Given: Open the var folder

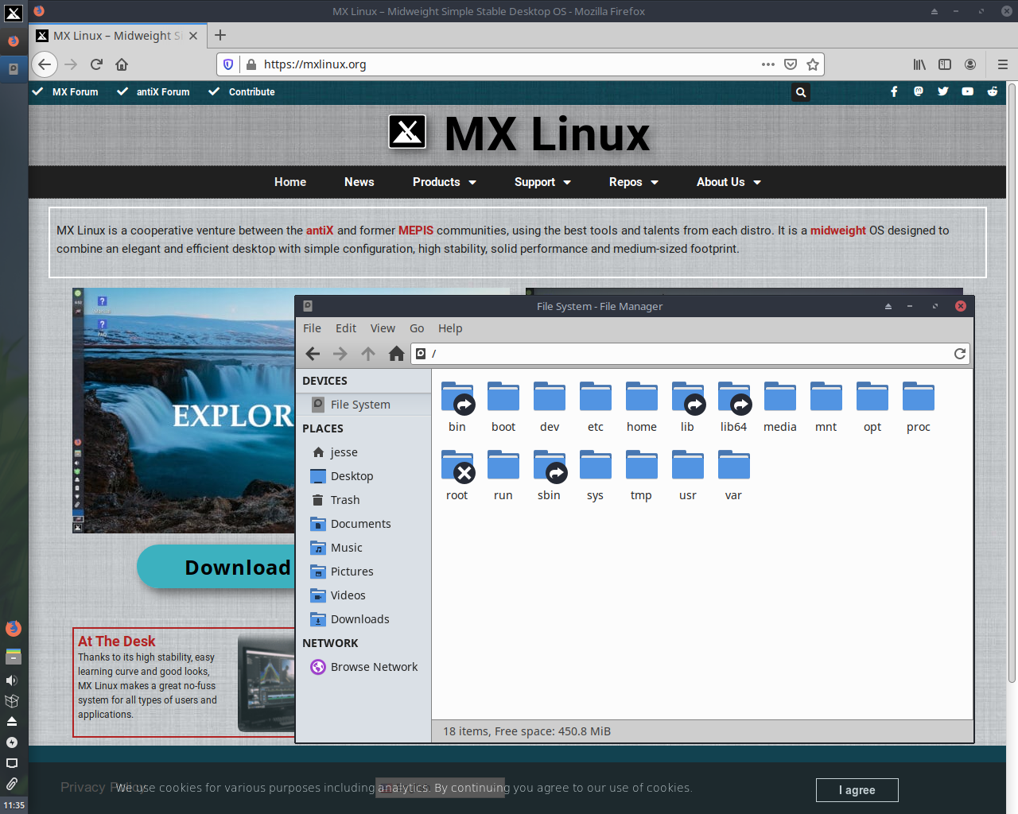Looking at the screenshot, I should 733,475.
